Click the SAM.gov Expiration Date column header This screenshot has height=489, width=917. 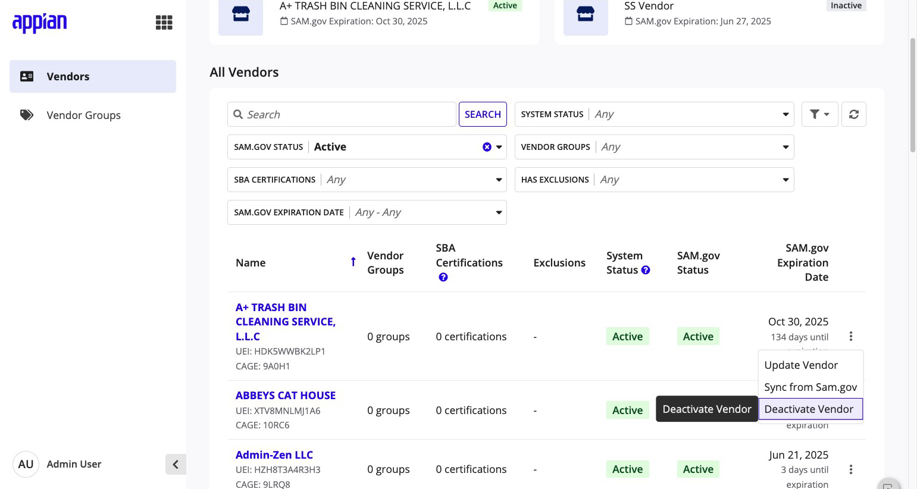803,262
